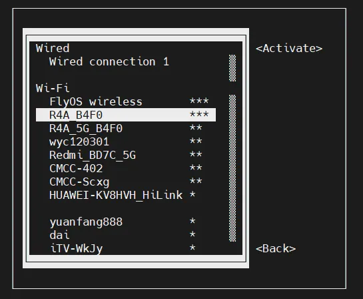363x299 pixels.
Task: Click the Activate button
Action: (x=289, y=49)
